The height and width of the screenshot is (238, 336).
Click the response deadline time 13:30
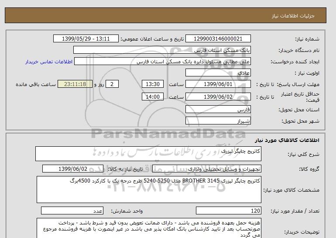coord(153,84)
